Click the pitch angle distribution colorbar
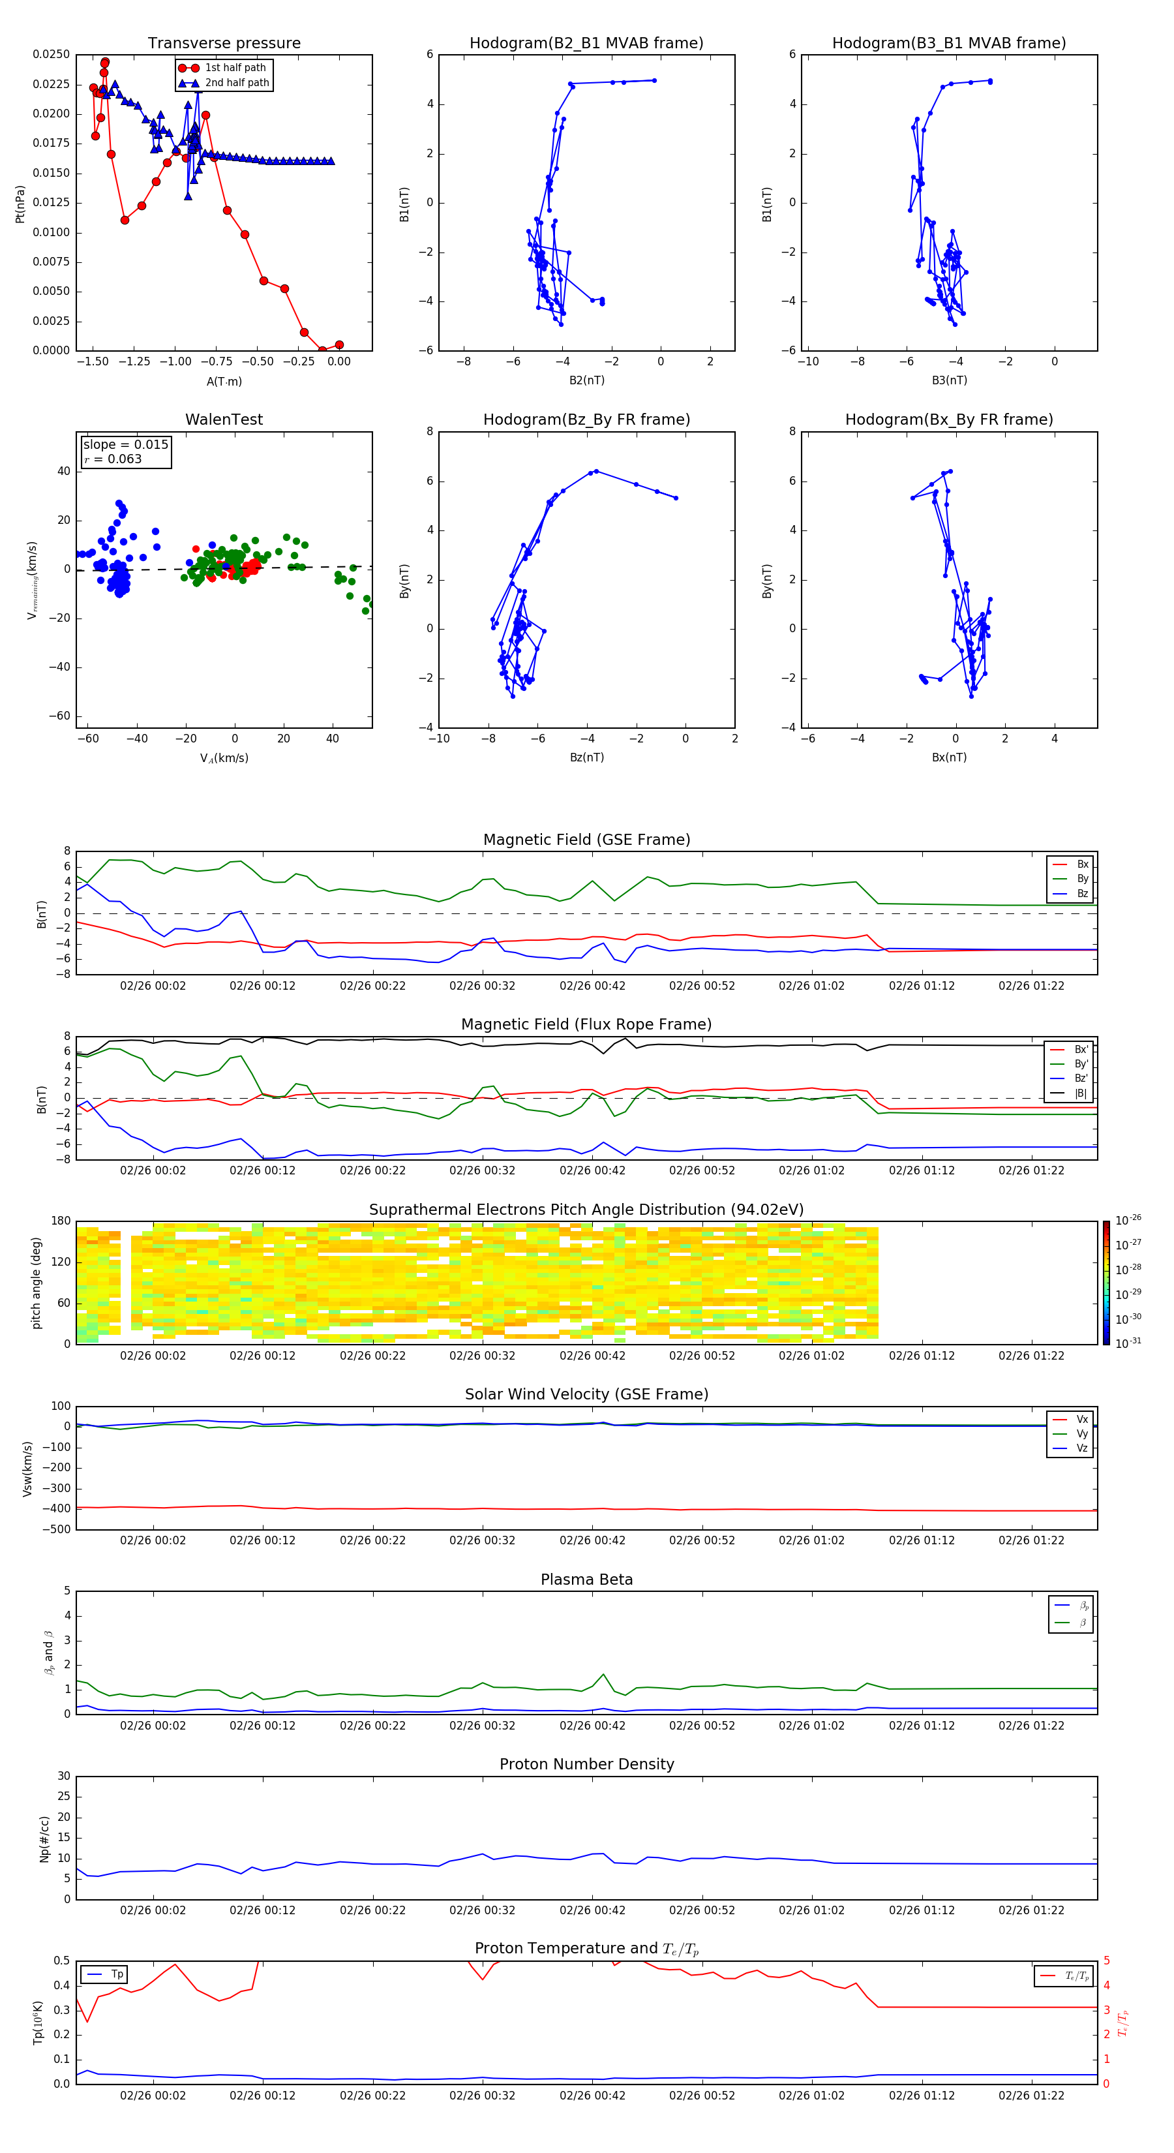The image size is (1174, 2153). (x=1106, y=1282)
